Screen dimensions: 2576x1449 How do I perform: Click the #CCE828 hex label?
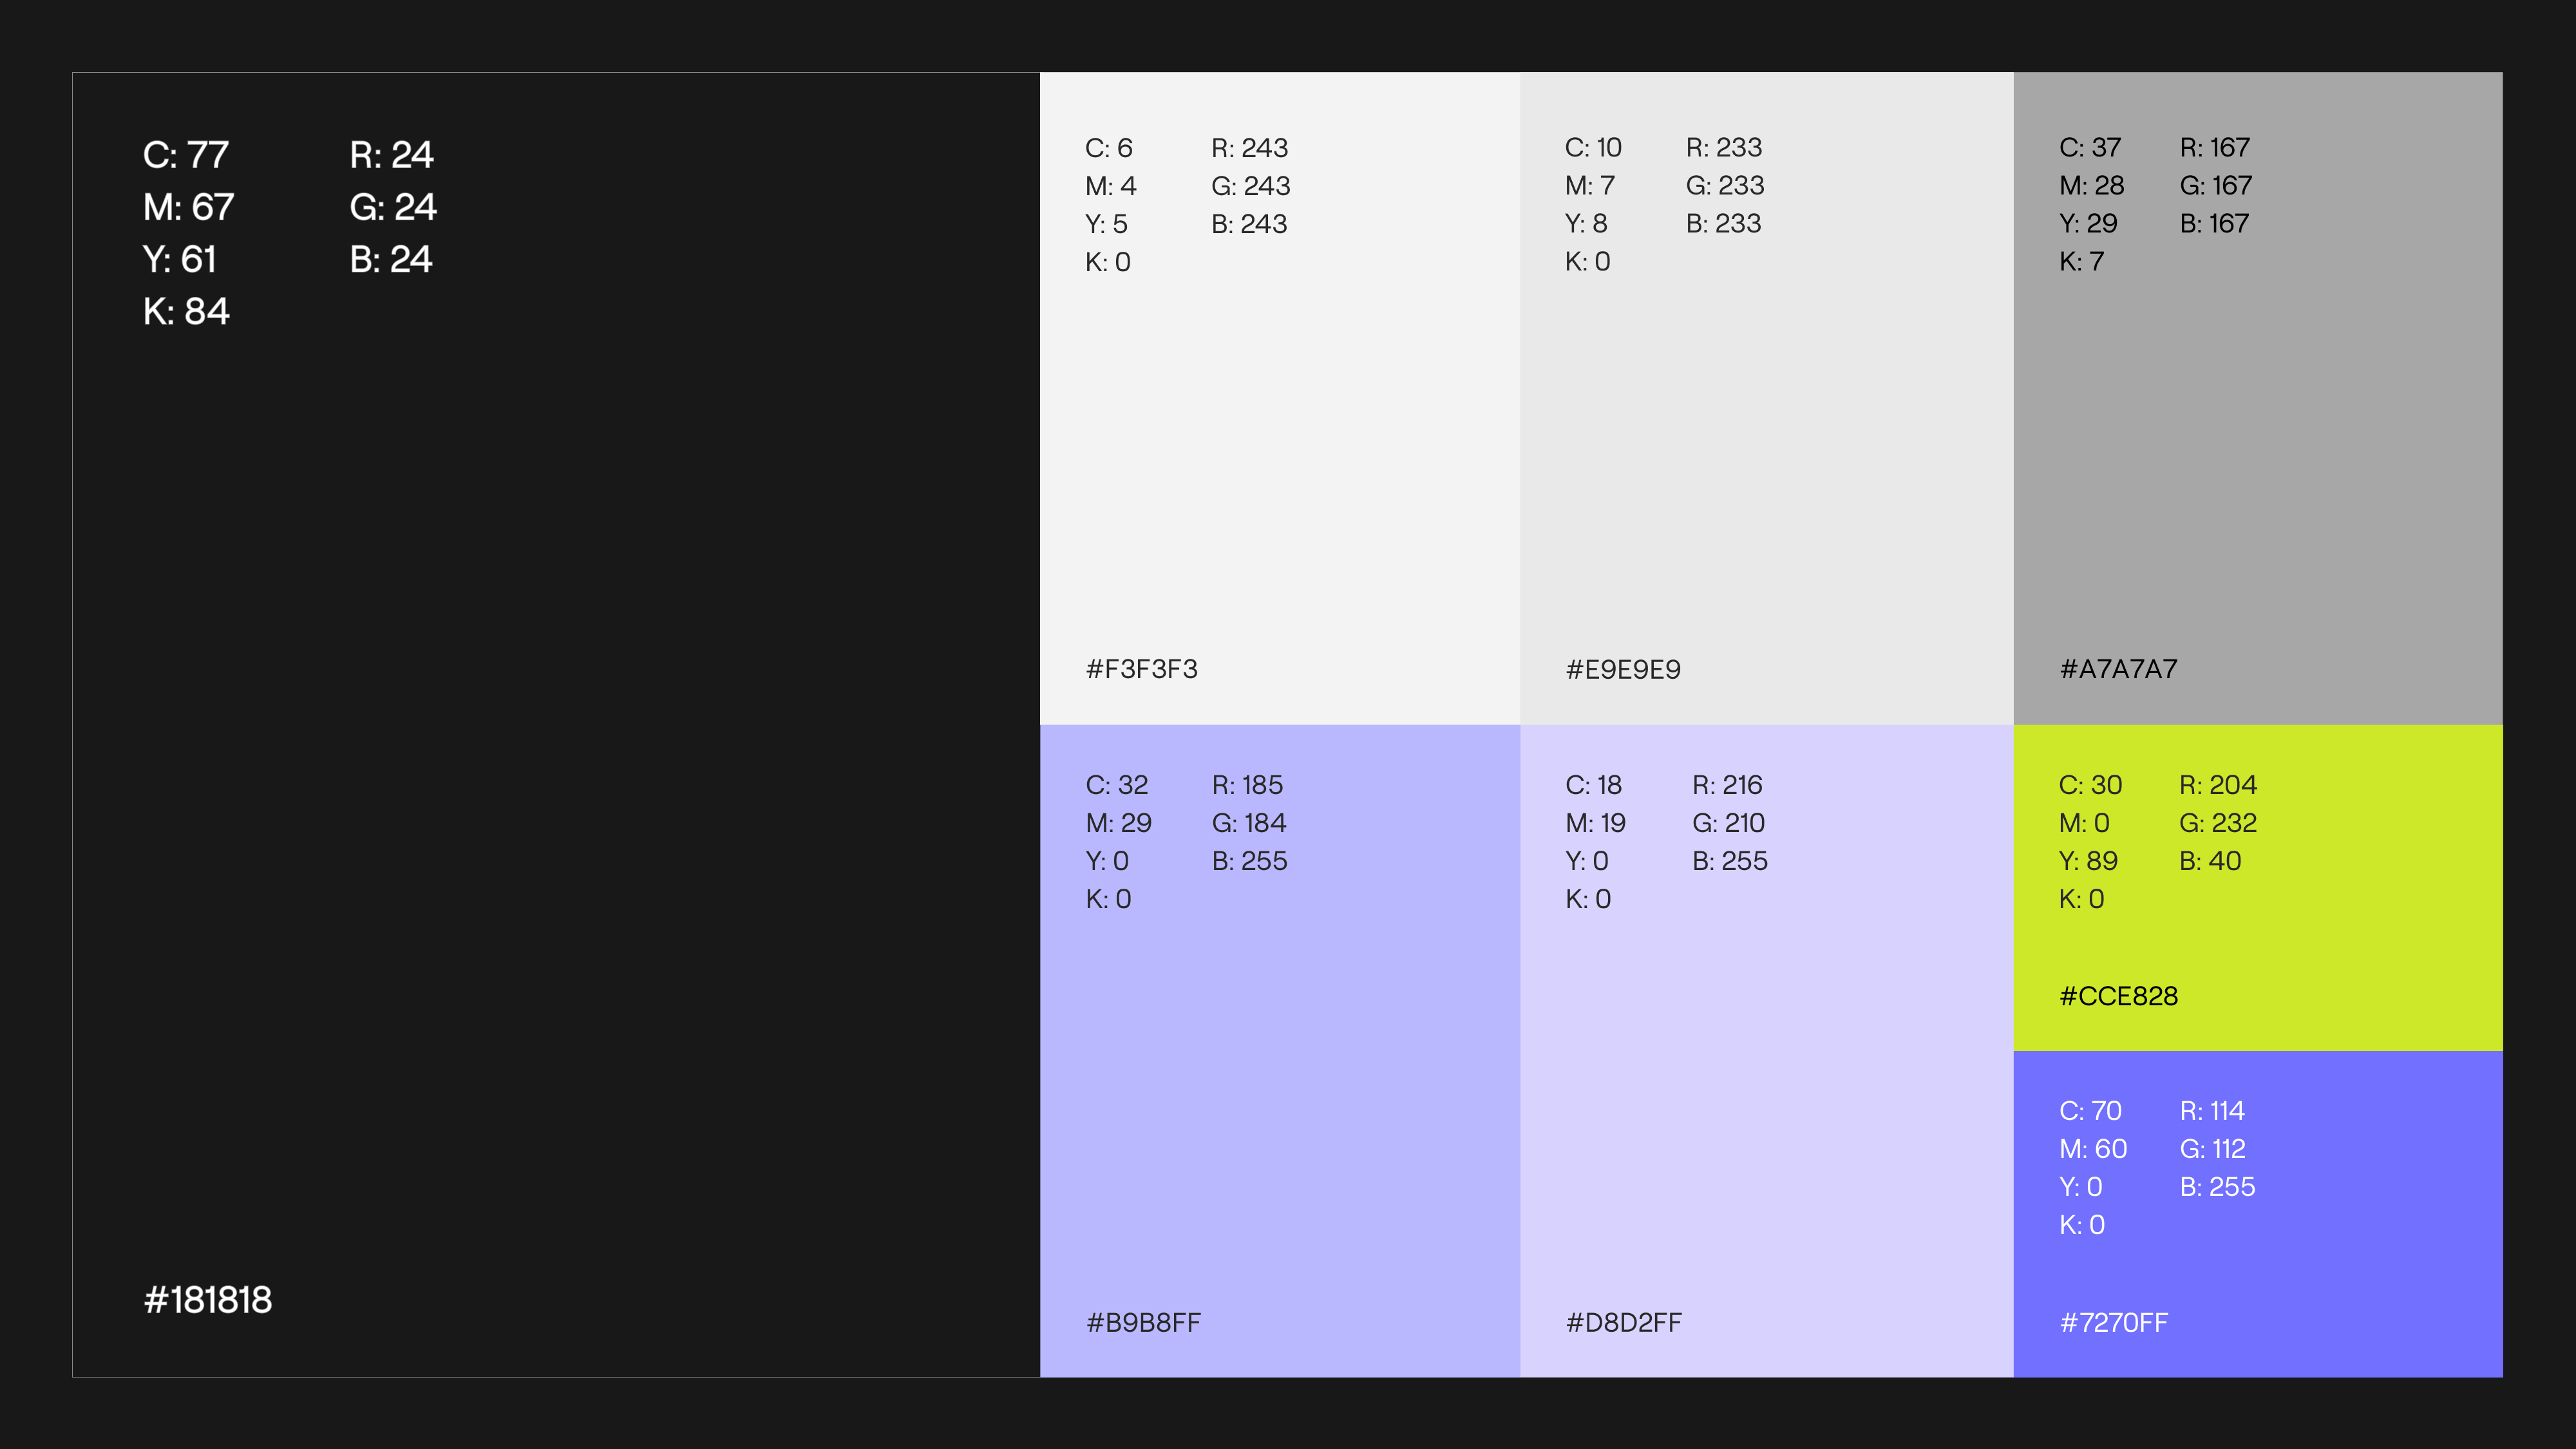pyautogui.click(x=2119, y=996)
